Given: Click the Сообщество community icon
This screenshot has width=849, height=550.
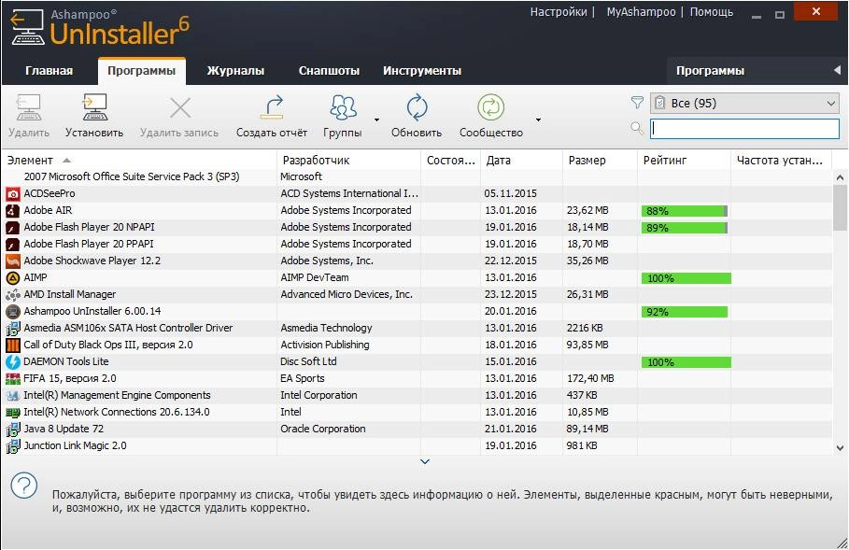Looking at the screenshot, I should (x=490, y=107).
